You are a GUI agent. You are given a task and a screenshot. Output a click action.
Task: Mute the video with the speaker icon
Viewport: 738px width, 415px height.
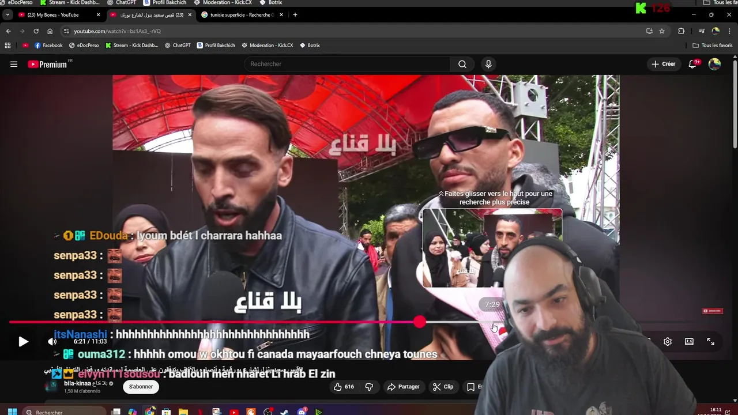(52, 341)
